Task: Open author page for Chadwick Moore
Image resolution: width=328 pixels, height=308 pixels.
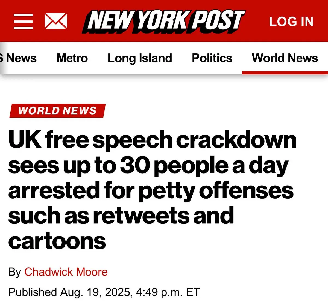Action: click(66, 272)
